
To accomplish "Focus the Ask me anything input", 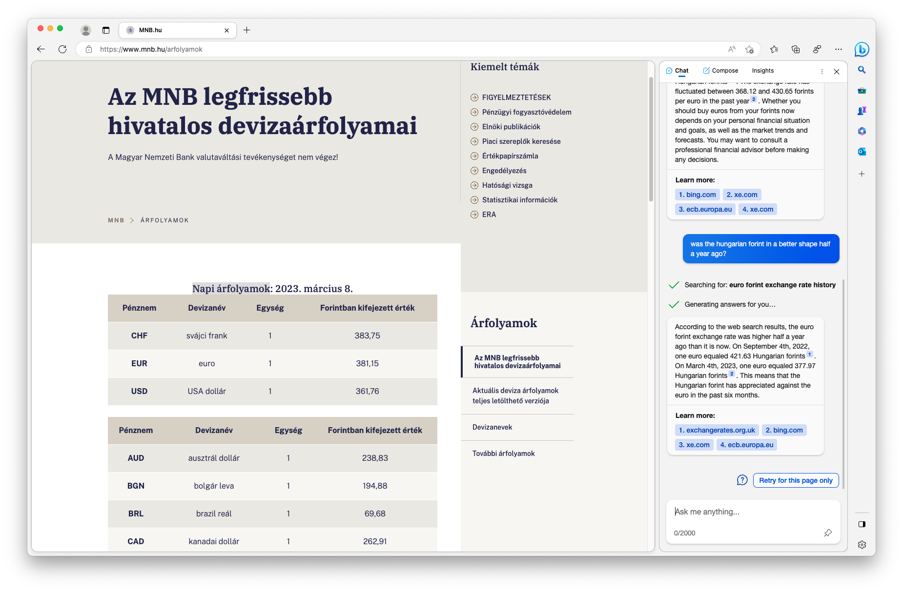I will tap(752, 512).
